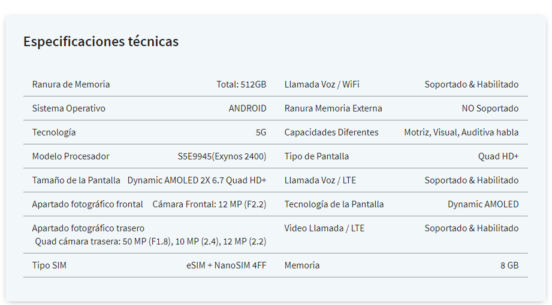Click Dynamic AMOLED 2X 6.7 Quad HD+ text
The width and height of the screenshot is (552, 305).
(197, 180)
